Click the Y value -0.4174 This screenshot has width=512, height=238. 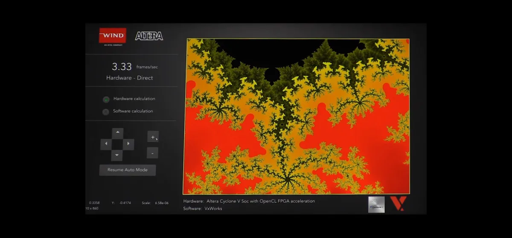125,203
